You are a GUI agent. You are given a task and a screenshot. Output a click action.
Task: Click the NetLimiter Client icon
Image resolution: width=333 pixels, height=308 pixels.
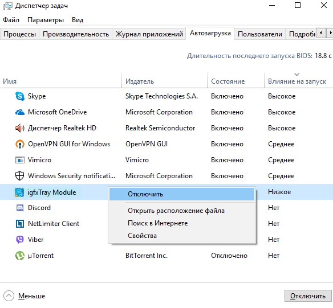[20, 224]
